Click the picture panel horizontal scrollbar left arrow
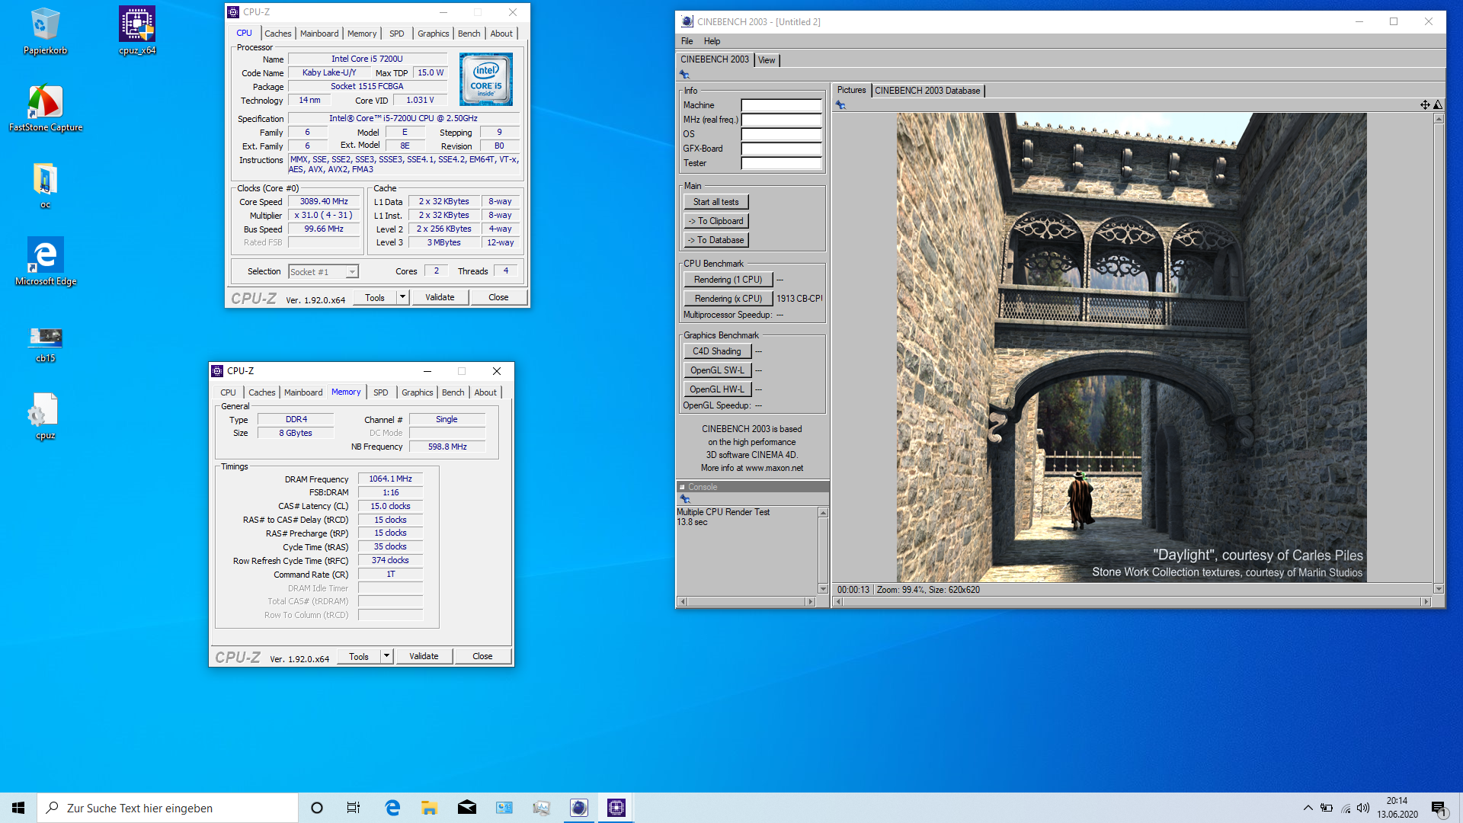This screenshot has width=1463, height=823. [839, 601]
